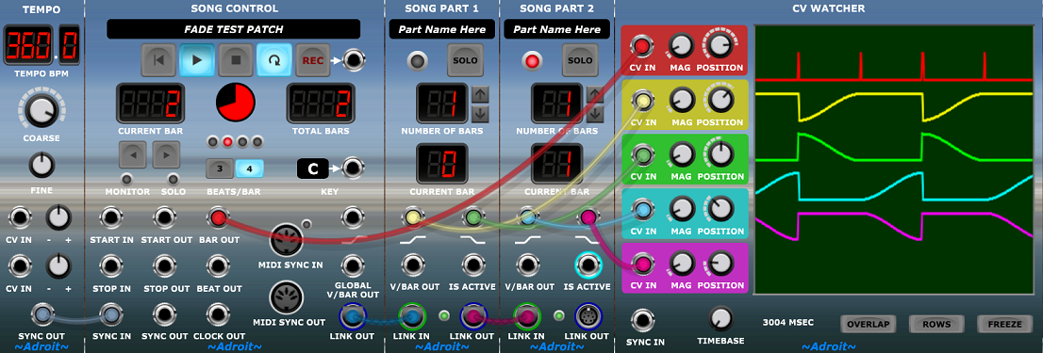Increase Song Part 2 number of bars
This screenshot has height=353, width=1043.
pyautogui.click(x=595, y=94)
